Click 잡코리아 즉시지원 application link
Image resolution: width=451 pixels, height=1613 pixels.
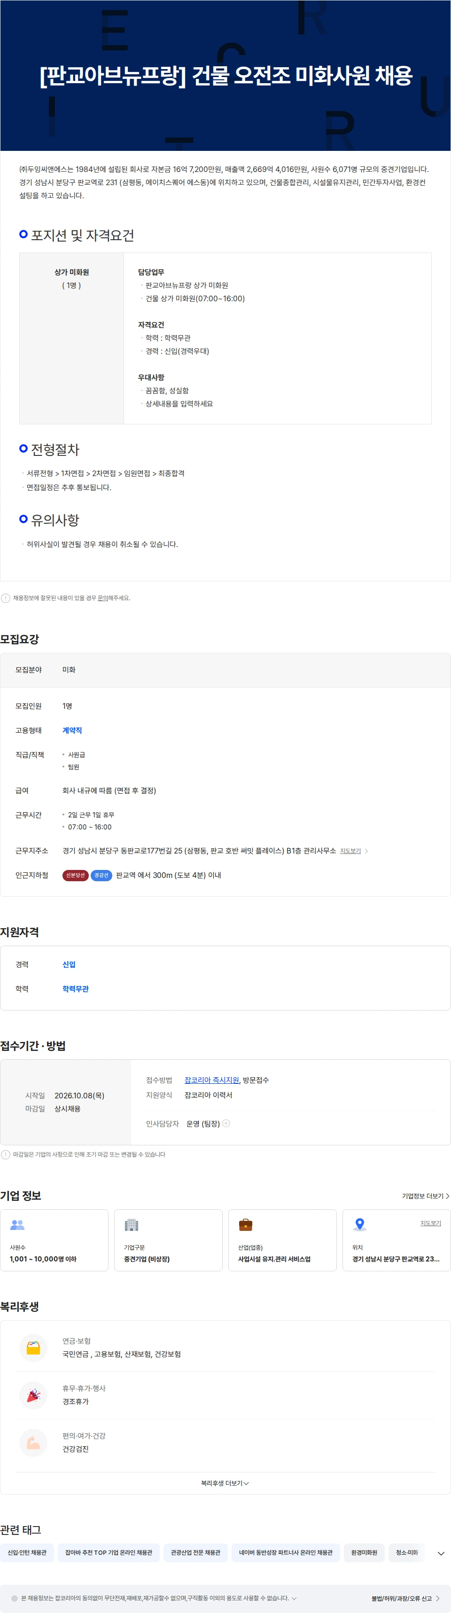point(211,1080)
